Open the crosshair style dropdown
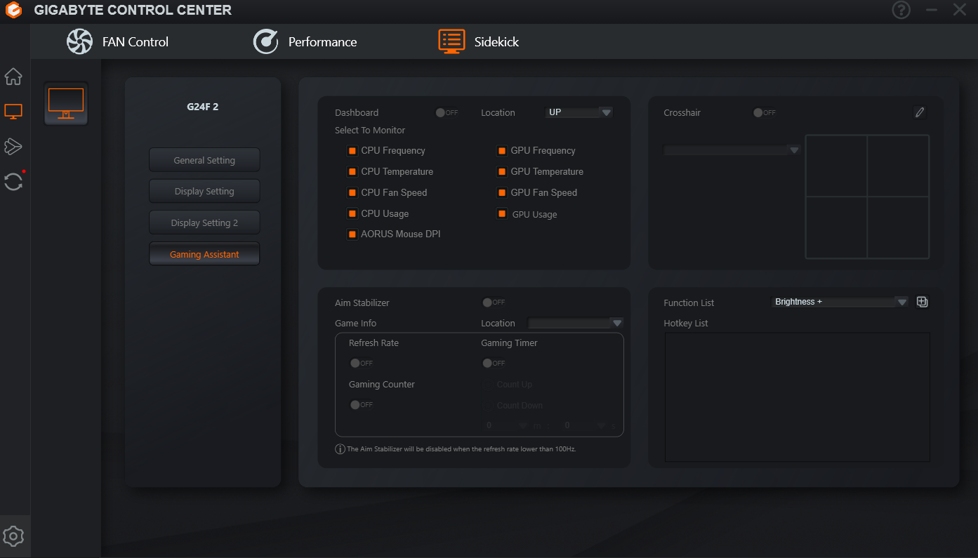 coord(732,150)
